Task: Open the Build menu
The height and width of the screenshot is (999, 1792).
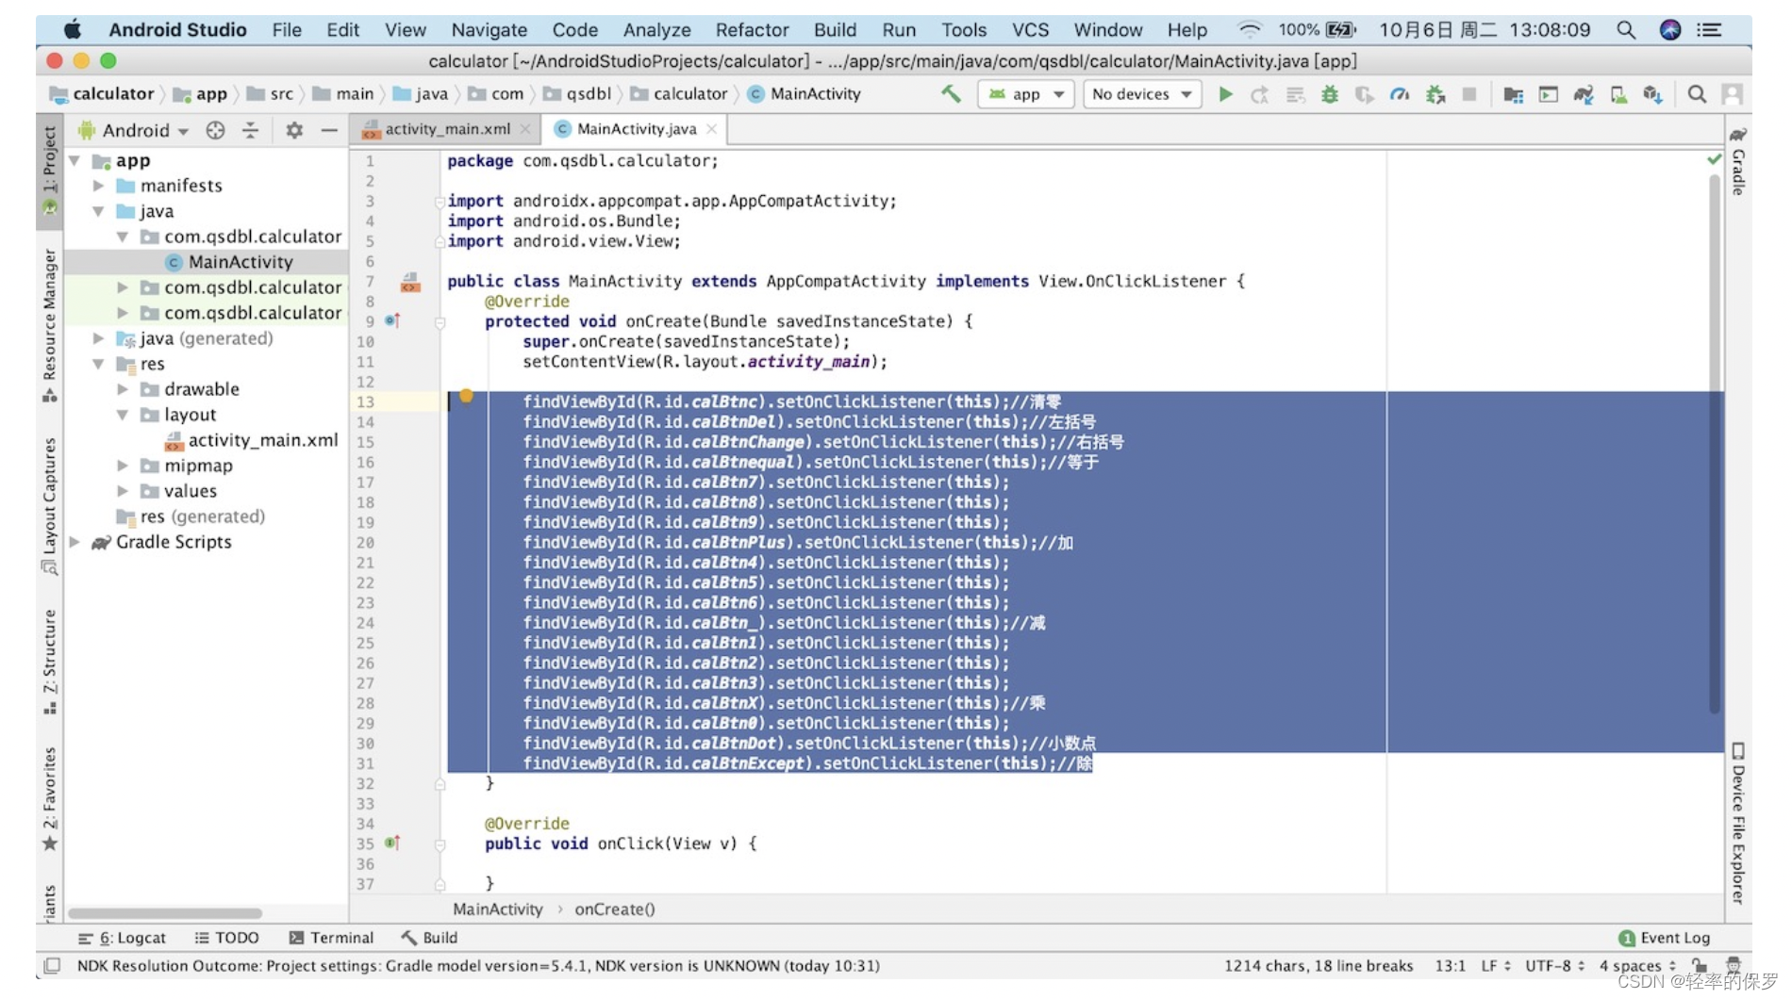Action: (835, 30)
